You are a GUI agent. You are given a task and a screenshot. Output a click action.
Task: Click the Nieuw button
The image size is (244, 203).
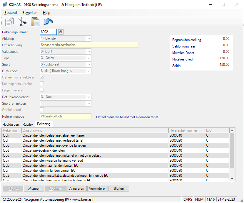coord(13,189)
